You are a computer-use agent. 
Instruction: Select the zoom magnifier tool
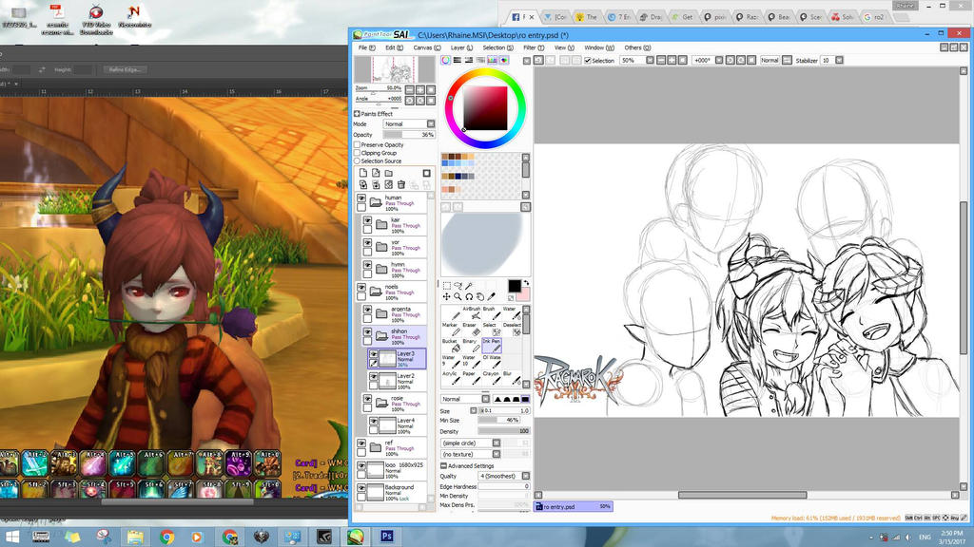[x=458, y=297]
